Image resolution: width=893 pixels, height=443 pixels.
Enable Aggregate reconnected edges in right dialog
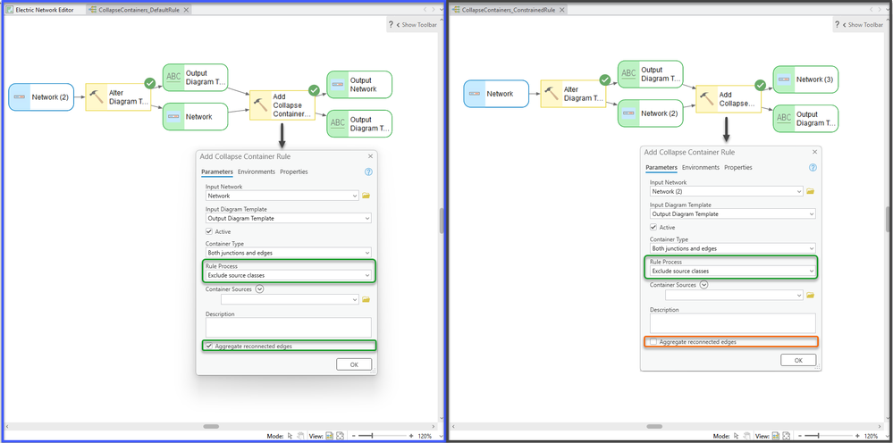[653, 342]
